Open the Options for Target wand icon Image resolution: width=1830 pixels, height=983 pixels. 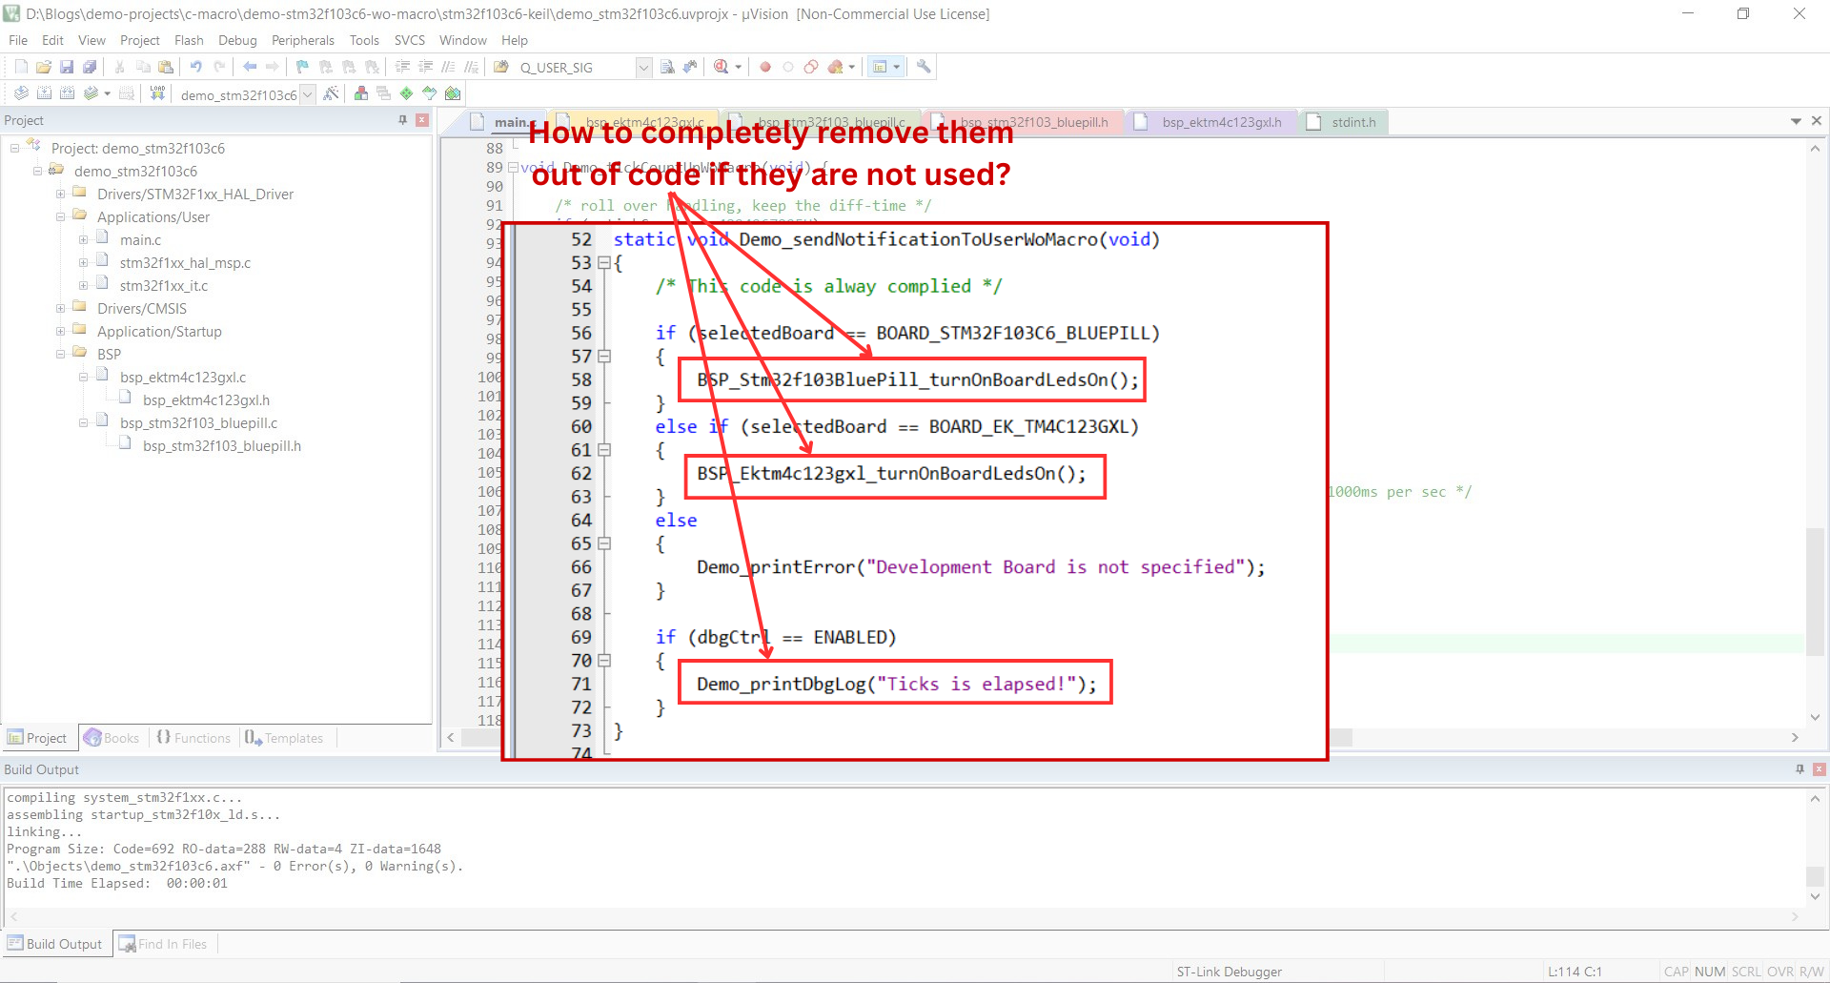point(331,93)
